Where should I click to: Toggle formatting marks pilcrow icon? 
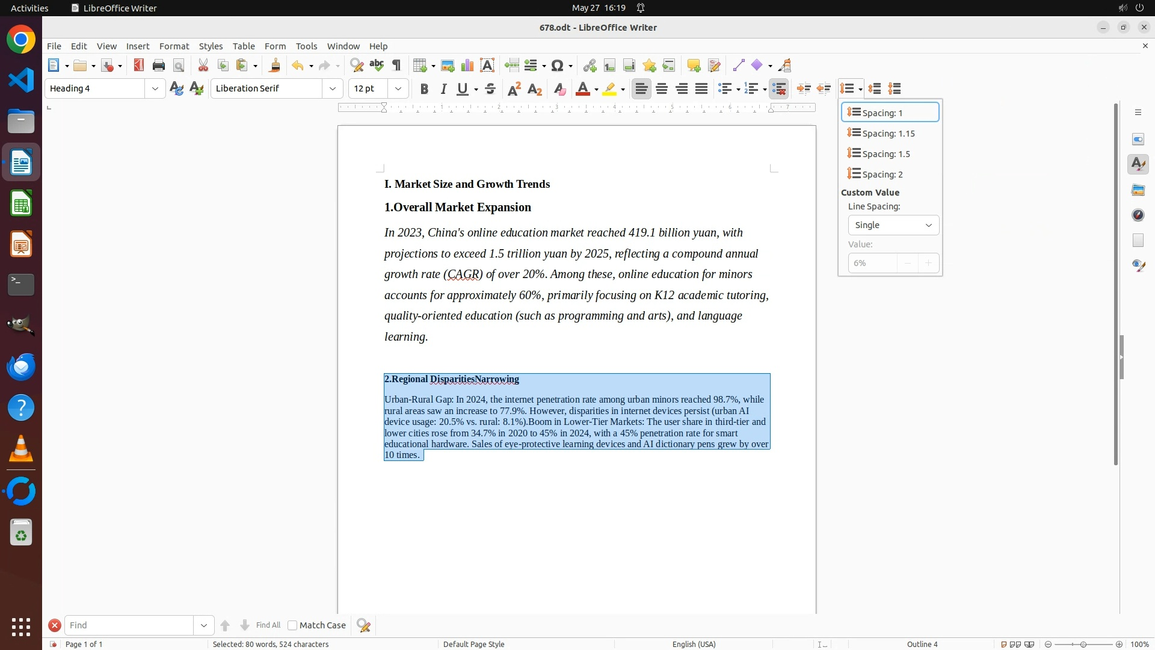[x=396, y=66]
